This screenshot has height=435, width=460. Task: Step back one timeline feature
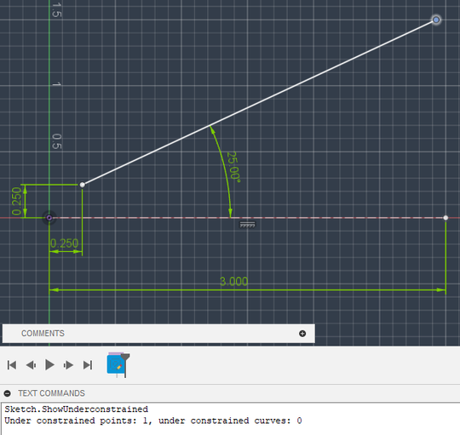tap(31, 365)
